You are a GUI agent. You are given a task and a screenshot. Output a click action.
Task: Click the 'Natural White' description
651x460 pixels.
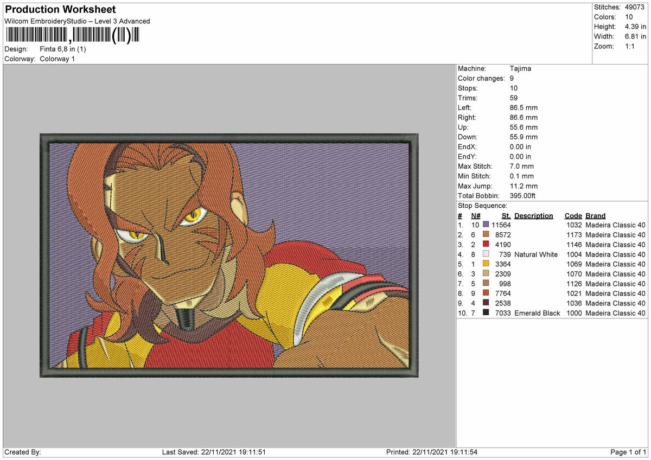[536, 254]
